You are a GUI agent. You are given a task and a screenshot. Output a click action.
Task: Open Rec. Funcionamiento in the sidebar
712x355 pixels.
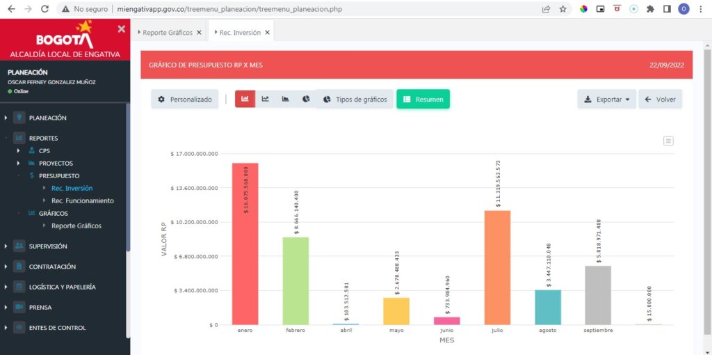coord(82,200)
